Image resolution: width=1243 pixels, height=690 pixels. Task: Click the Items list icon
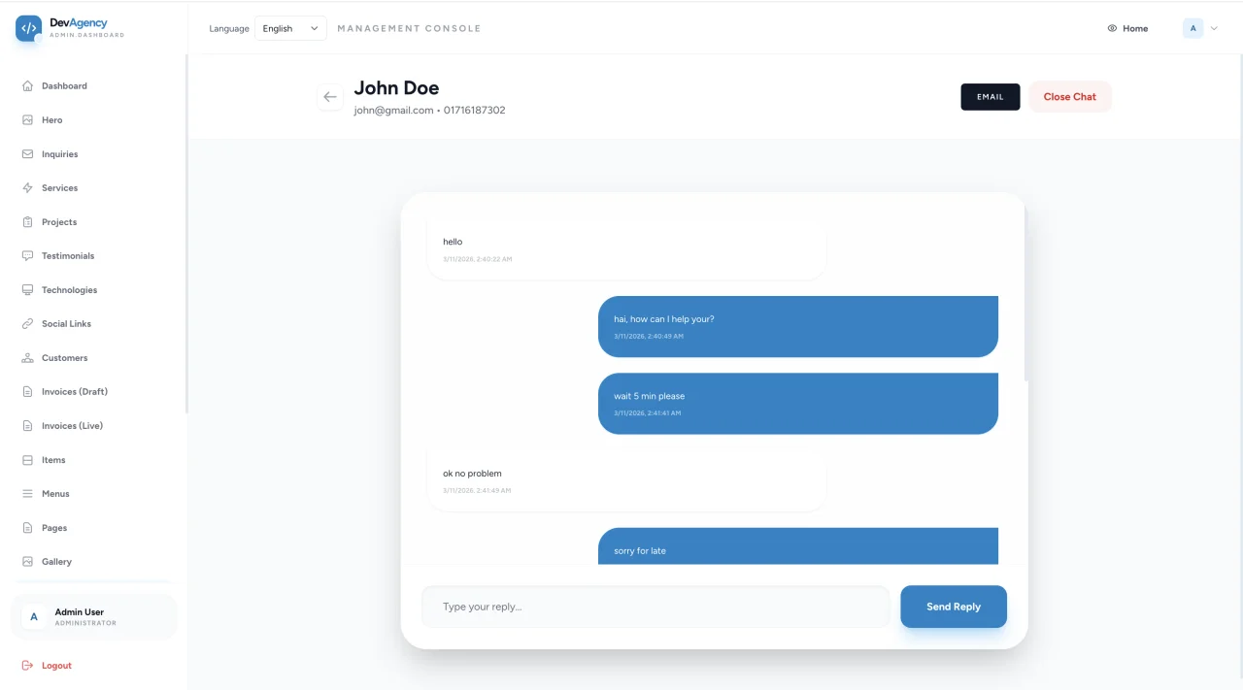pyautogui.click(x=27, y=460)
